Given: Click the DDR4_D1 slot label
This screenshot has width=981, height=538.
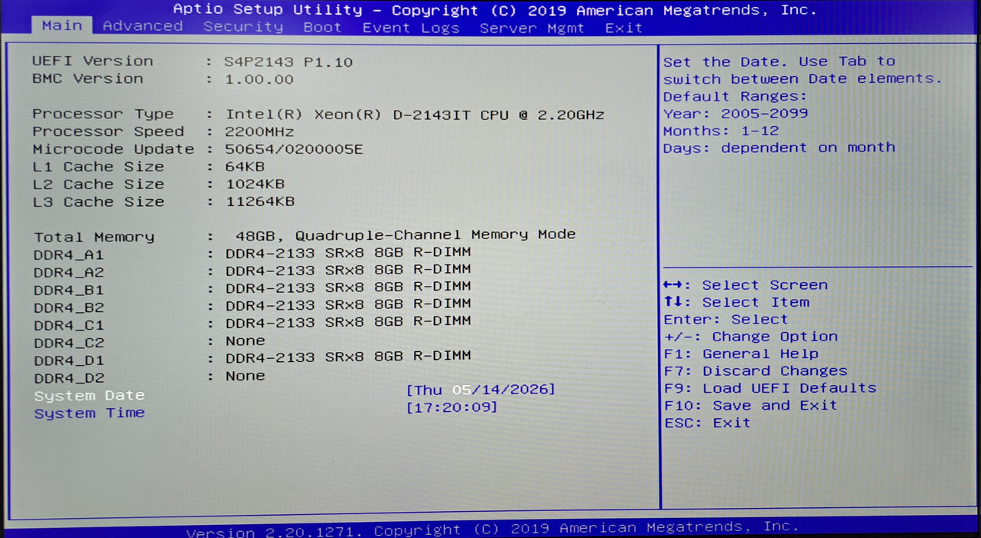Looking at the screenshot, I should pos(68,360).
